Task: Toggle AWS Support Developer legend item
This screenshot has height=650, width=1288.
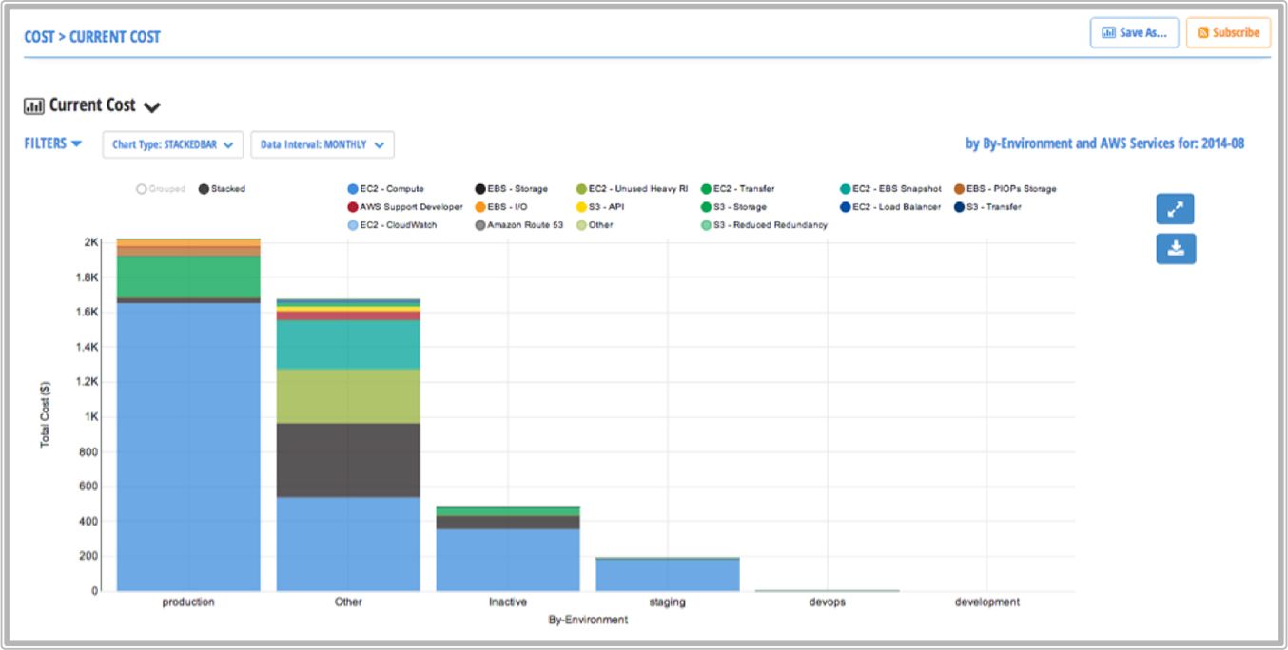Action: pos(353,207)
